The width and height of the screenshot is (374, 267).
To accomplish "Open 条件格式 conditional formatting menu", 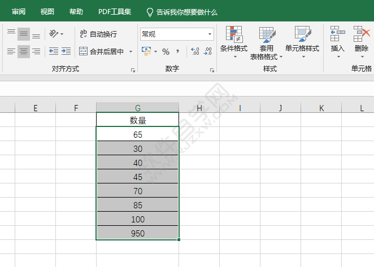I will point(234,42).
